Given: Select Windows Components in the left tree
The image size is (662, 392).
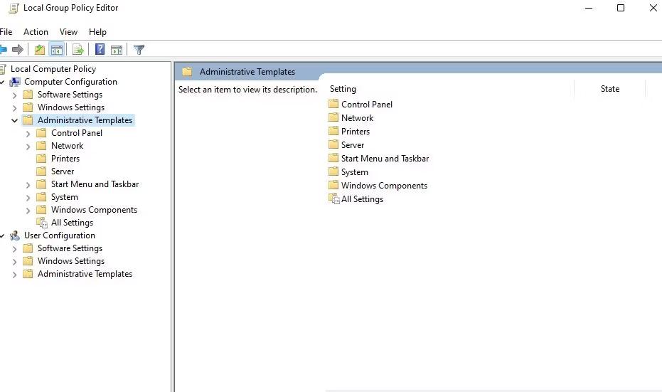Looking at the screenshot, I should (94, 209).
